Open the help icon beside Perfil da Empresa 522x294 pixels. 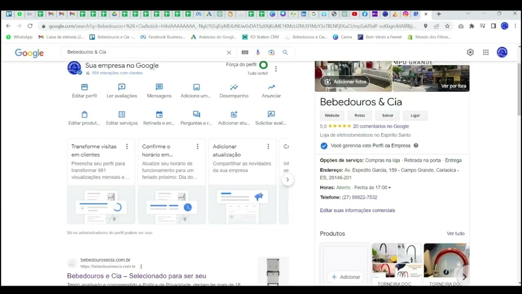416,145
